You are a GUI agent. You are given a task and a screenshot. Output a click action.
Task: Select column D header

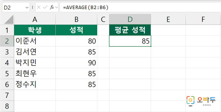(130, 19)
